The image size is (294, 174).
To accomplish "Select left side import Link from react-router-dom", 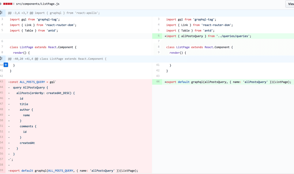I will point(43,25).
